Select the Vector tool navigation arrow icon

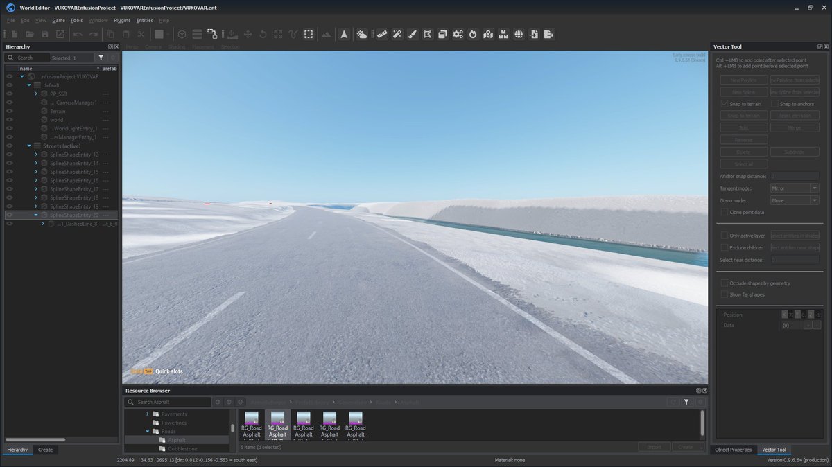(344, 34)
